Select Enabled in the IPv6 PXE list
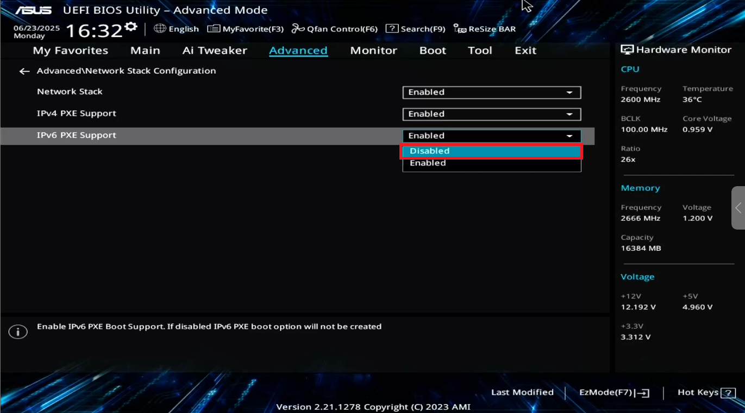This screenshot has width=745, height=413. pos(491,163)
